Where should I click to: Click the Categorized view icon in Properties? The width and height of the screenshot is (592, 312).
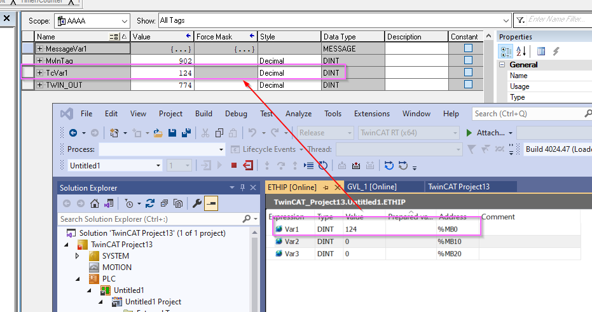point(506,51)
